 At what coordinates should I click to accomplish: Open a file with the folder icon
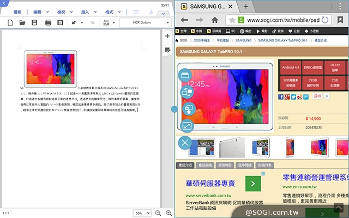22,22
